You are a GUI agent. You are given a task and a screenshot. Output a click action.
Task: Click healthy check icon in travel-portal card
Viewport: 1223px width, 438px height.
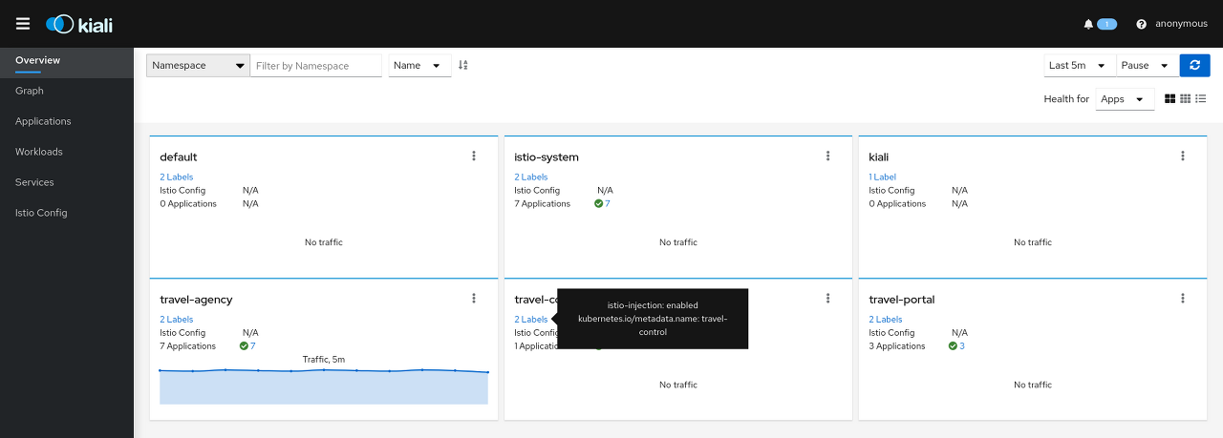click(953, 345)
